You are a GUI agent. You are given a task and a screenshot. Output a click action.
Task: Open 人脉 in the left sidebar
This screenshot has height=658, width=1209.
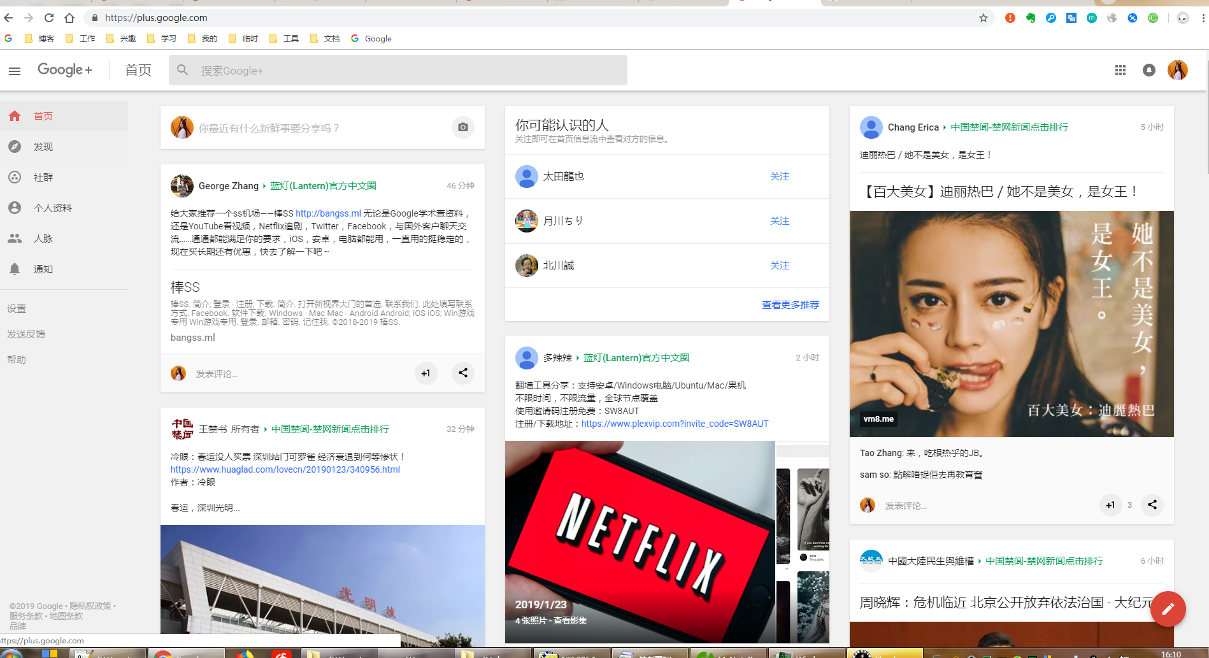click(64, 238)
